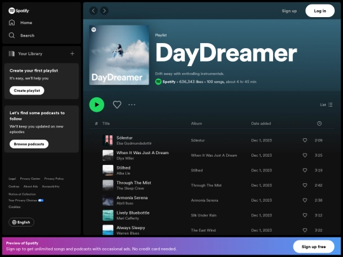The width and height of the screenshot is (343, 257).
Task: Open the Silk Under Rain album
Action: coord(204,215)
